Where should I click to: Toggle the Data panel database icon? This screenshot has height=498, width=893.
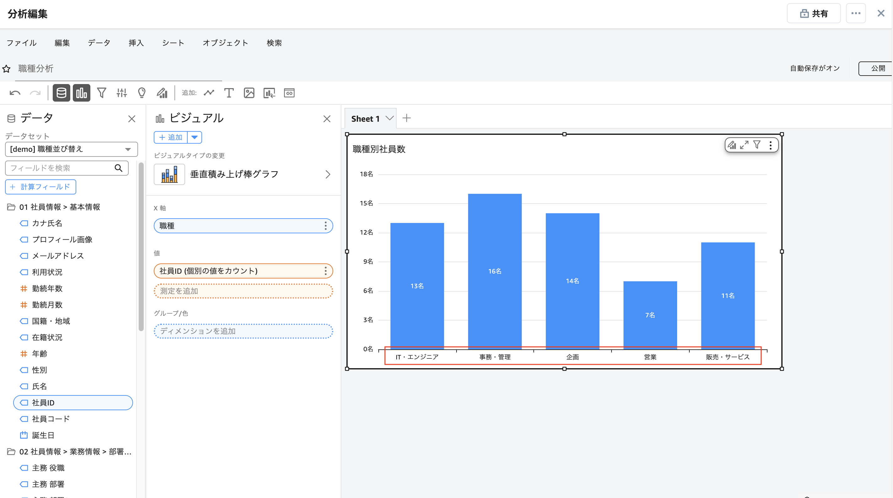[x=61, y=93]
